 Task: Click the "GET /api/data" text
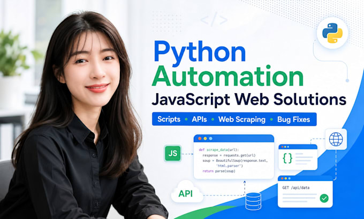(x=295, y=187)
